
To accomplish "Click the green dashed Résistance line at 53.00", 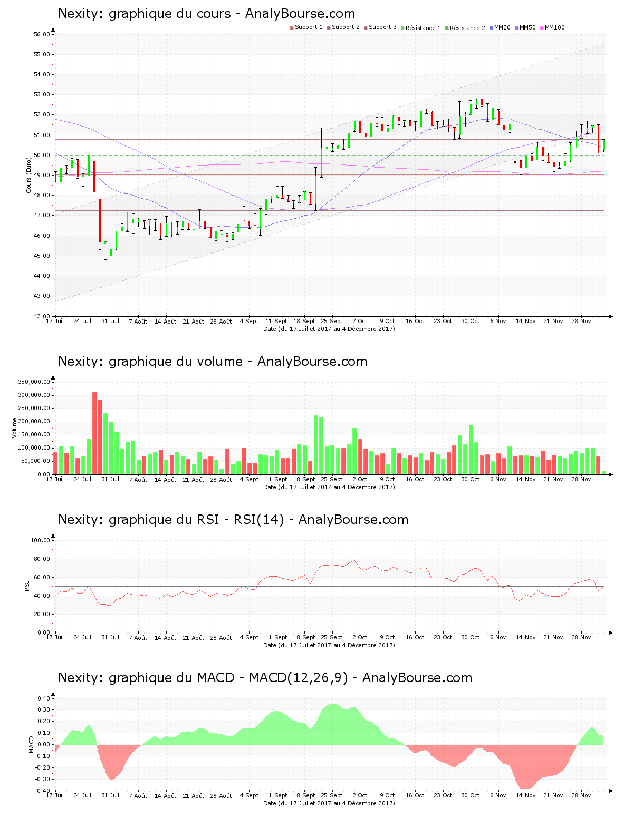I will [330, 95].
